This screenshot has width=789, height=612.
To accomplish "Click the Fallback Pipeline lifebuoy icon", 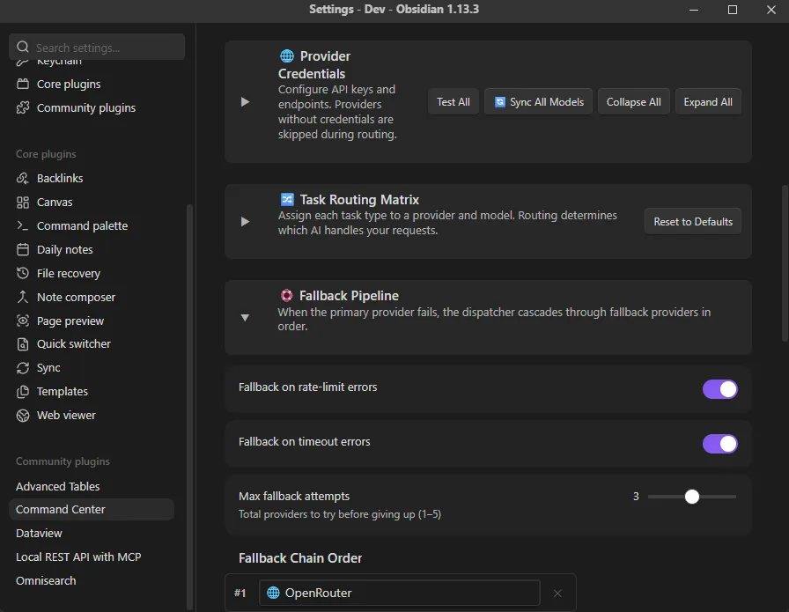I will pyautogui.click(x=286, y=295).
